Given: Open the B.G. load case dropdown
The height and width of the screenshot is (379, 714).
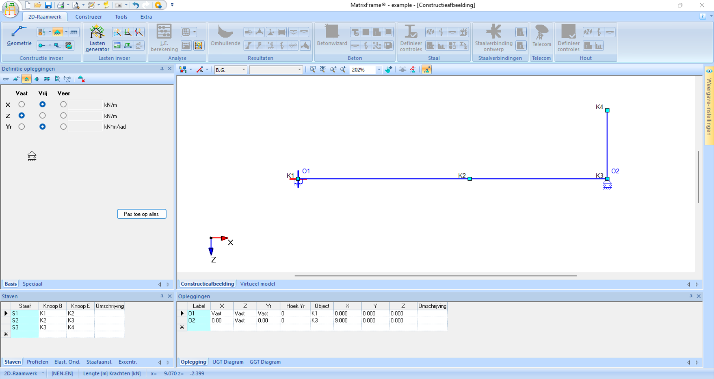Looking at the screenshot, I should click(x=244, y=70).
